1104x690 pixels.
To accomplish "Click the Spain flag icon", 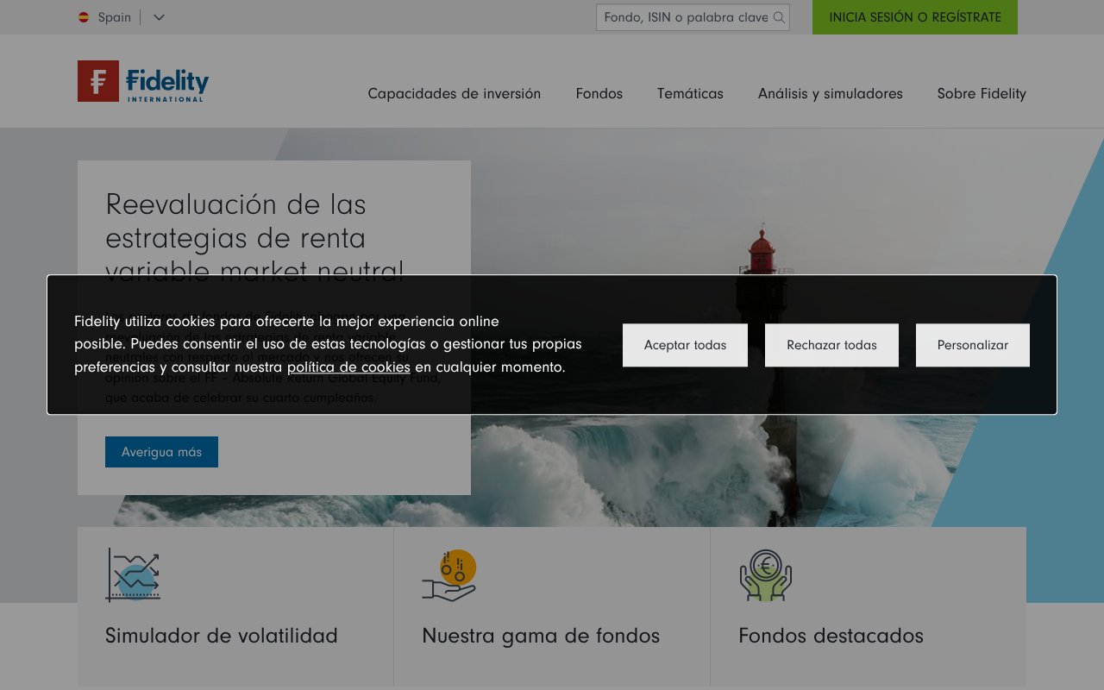I will tap(83, 17).
